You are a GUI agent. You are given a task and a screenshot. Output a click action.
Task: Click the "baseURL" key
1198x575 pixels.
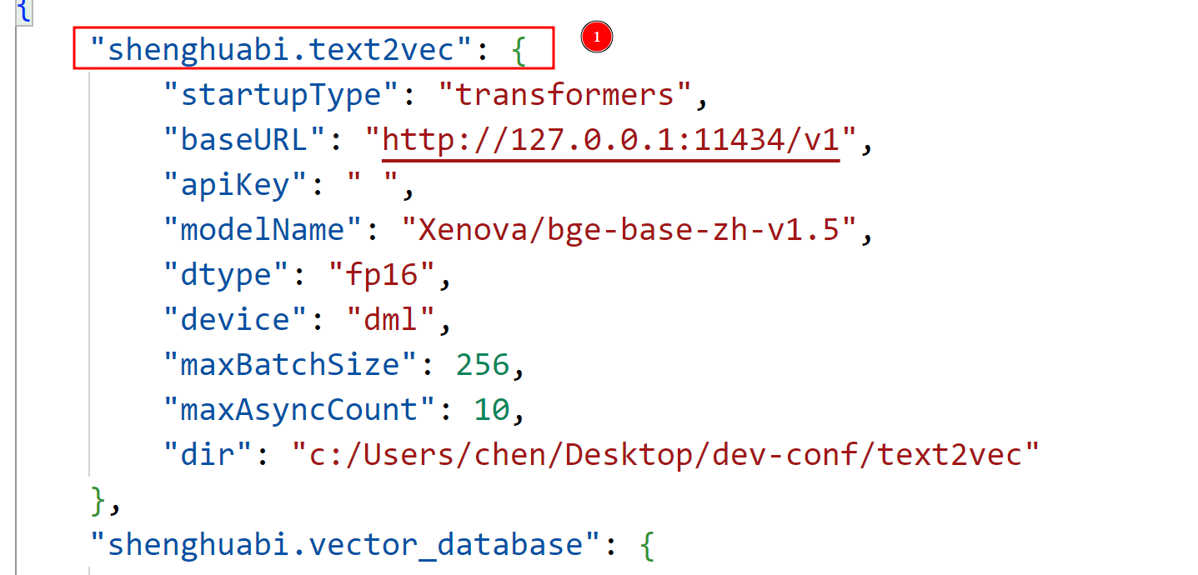coord(243,140)
